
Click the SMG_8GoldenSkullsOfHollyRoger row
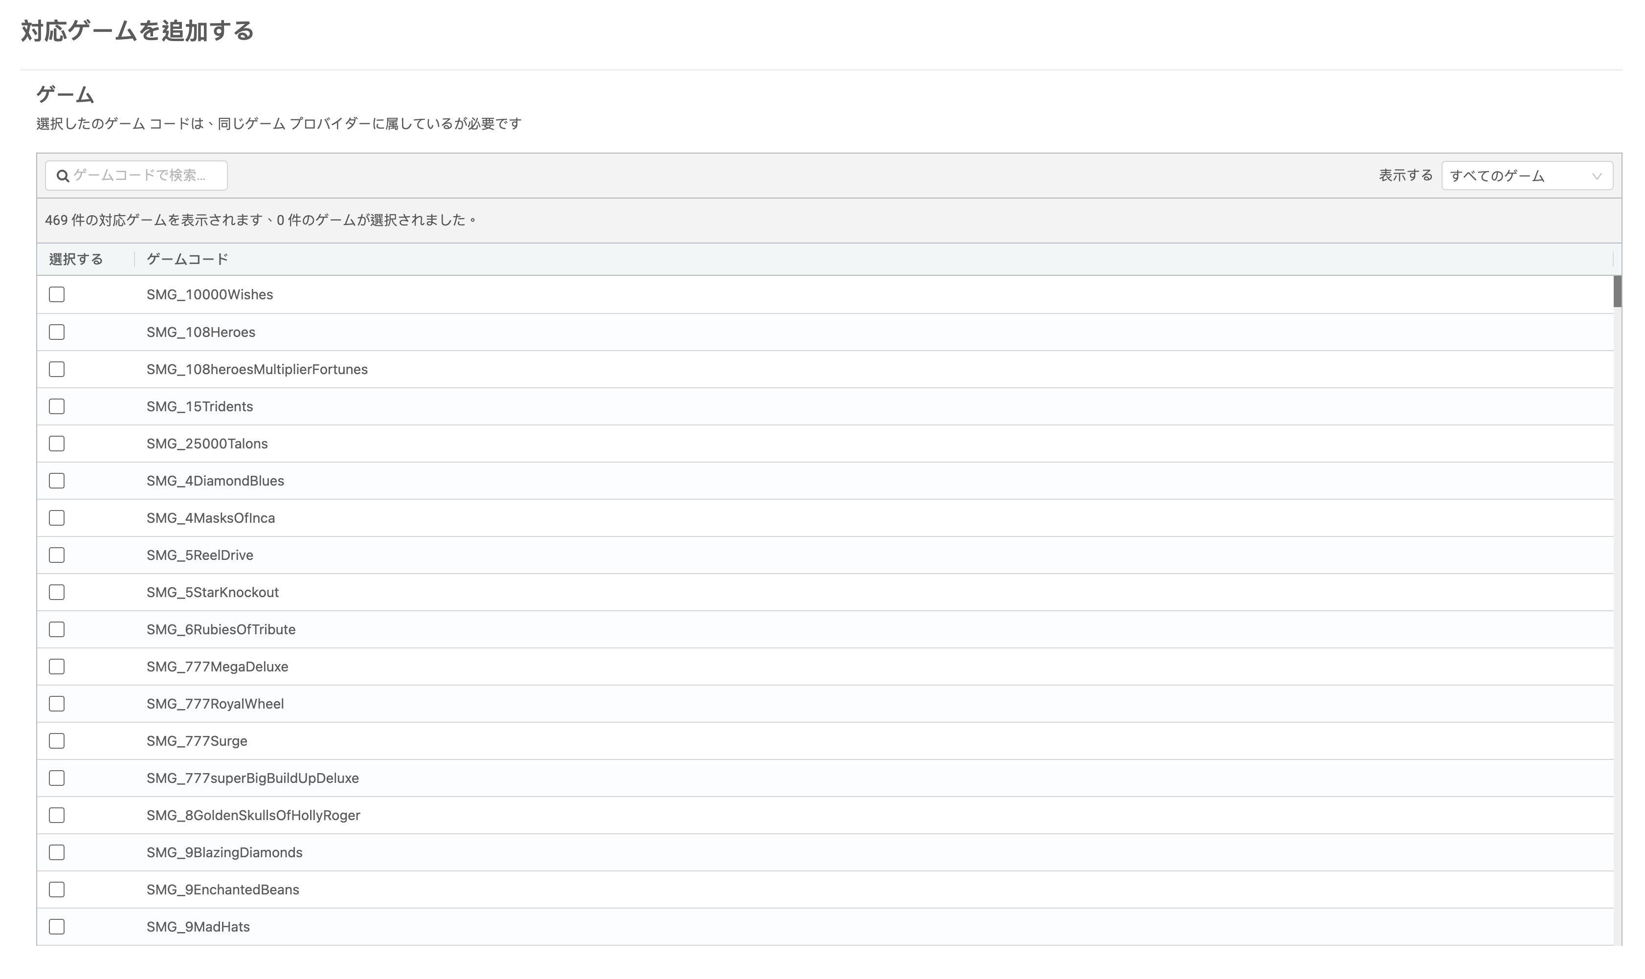253,815
